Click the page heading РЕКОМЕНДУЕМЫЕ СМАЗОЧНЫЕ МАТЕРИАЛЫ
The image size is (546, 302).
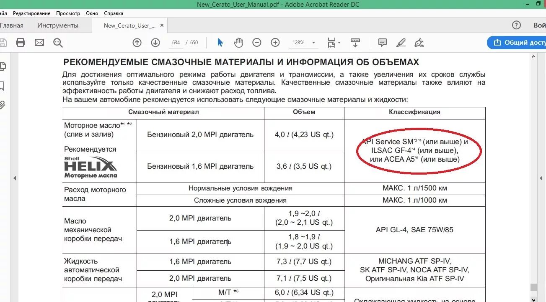241,62
